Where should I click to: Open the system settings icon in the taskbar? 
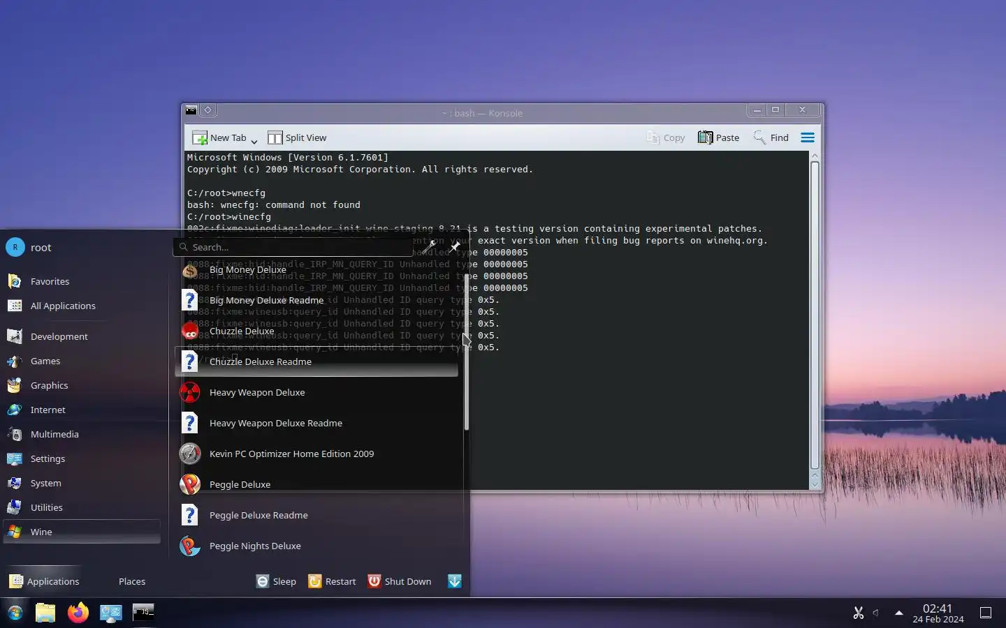click(x=110, y=613)
